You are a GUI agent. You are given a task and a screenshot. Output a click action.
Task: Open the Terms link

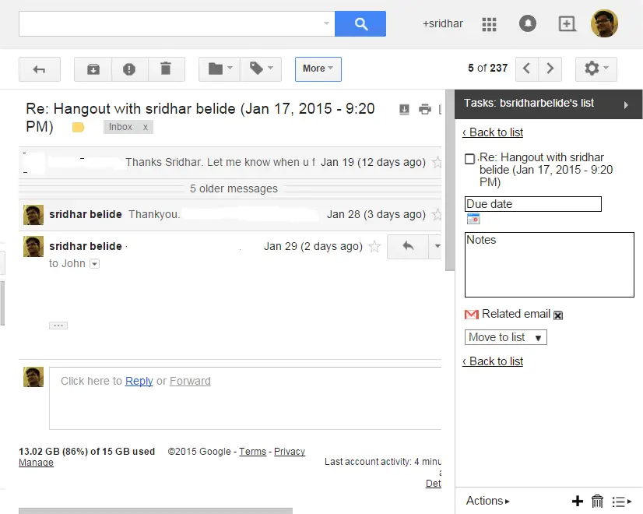pos(252,452)
